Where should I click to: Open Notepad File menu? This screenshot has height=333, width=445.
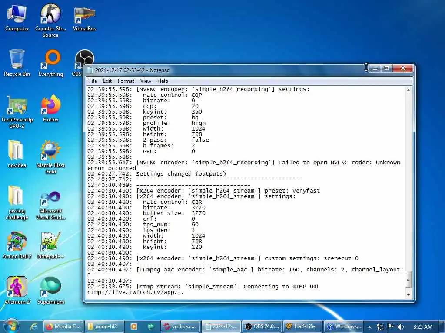pos(93,81)
